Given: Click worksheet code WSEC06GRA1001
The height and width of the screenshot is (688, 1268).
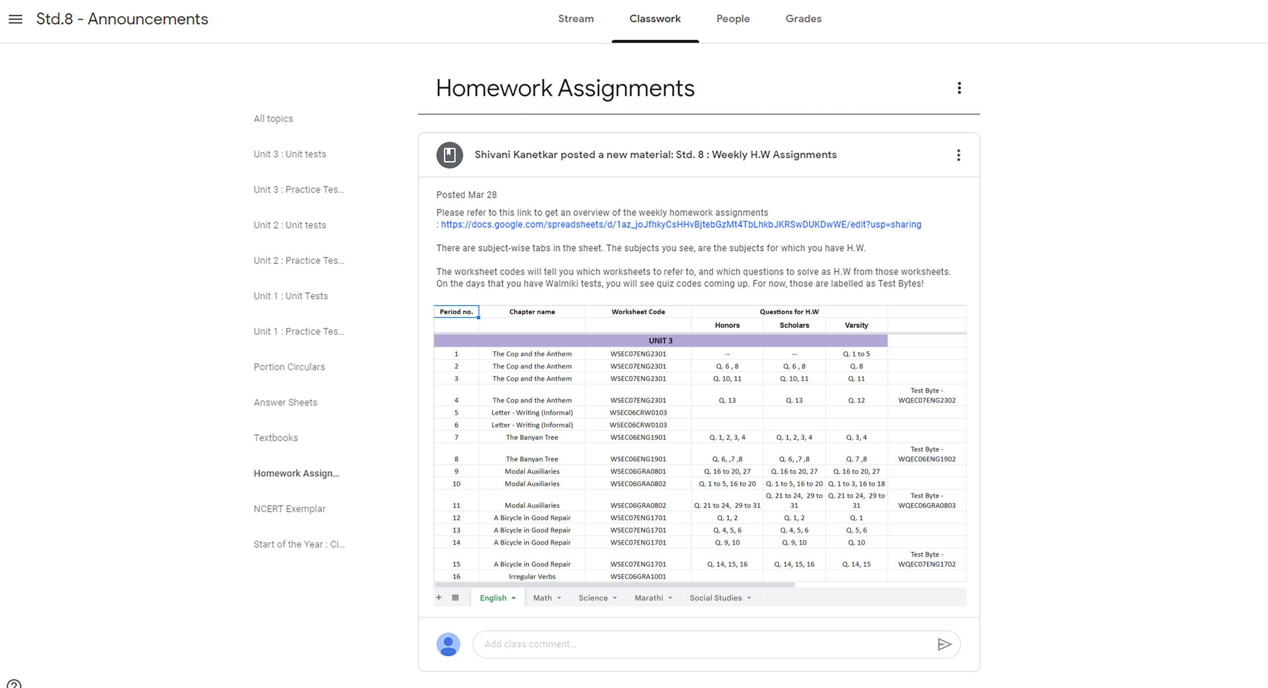Looking at the screenshot, I should tap(638, 577).
